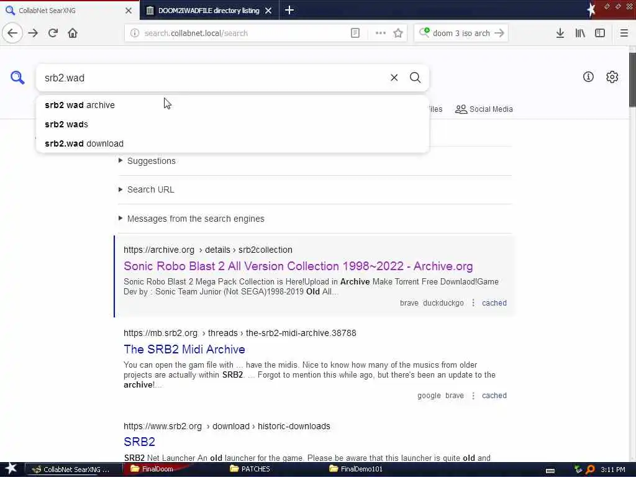636x477 pixels.
Task: Click the go arrow in the browser search box
Action: [500, 34]
